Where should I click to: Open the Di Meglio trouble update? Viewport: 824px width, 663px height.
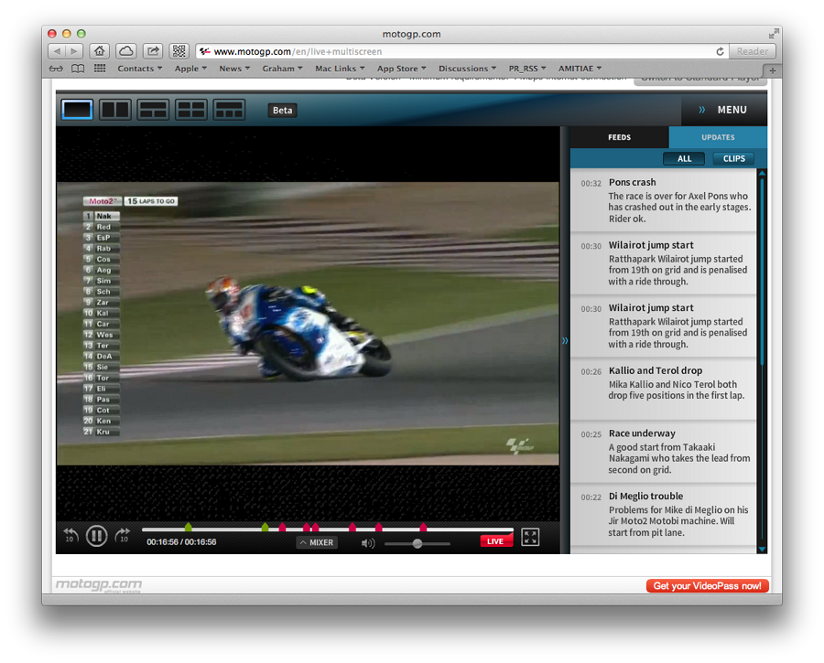663,515
